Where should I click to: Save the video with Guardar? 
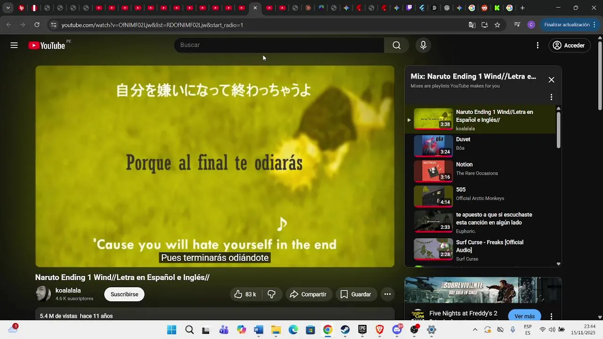click(356, 294)
